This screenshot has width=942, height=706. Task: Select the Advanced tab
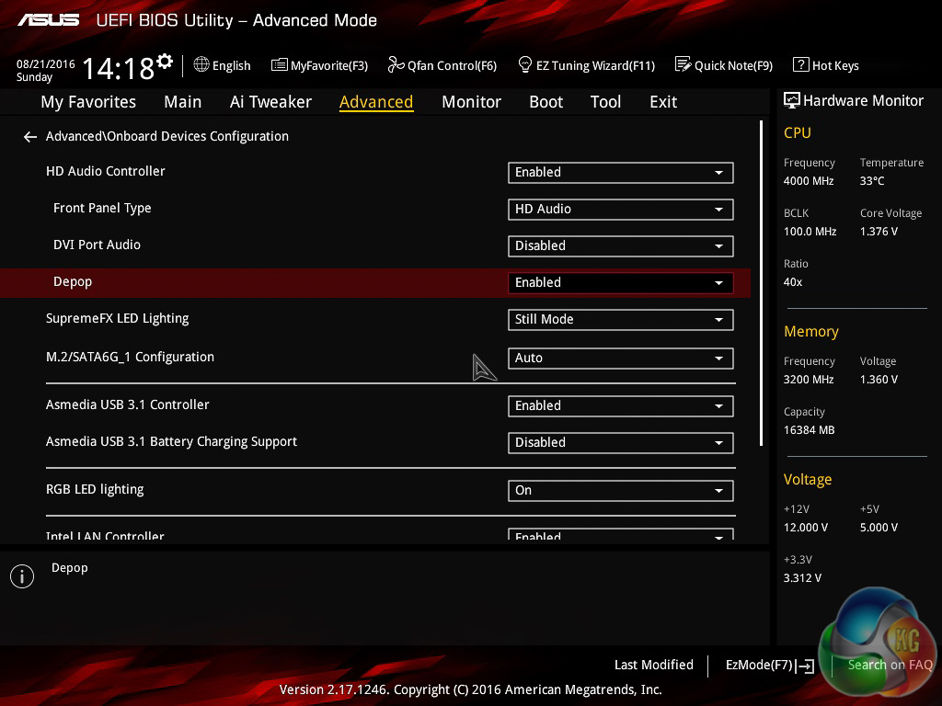point(376,102)
